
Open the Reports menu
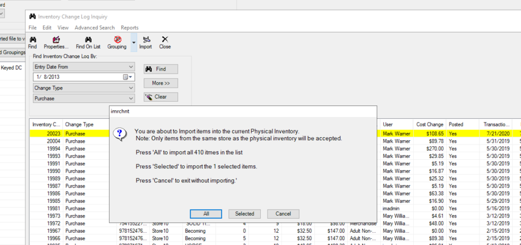[x=130, y=27]
